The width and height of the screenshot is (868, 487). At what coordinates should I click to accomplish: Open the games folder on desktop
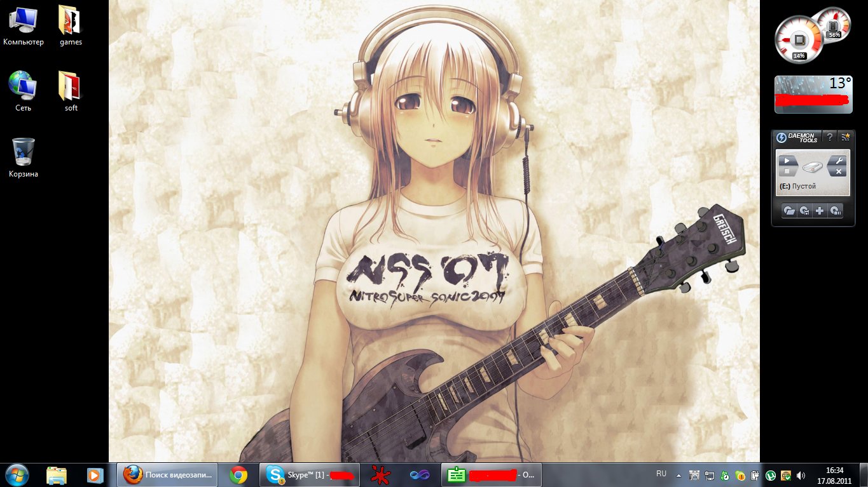click(x=71, y=25)
